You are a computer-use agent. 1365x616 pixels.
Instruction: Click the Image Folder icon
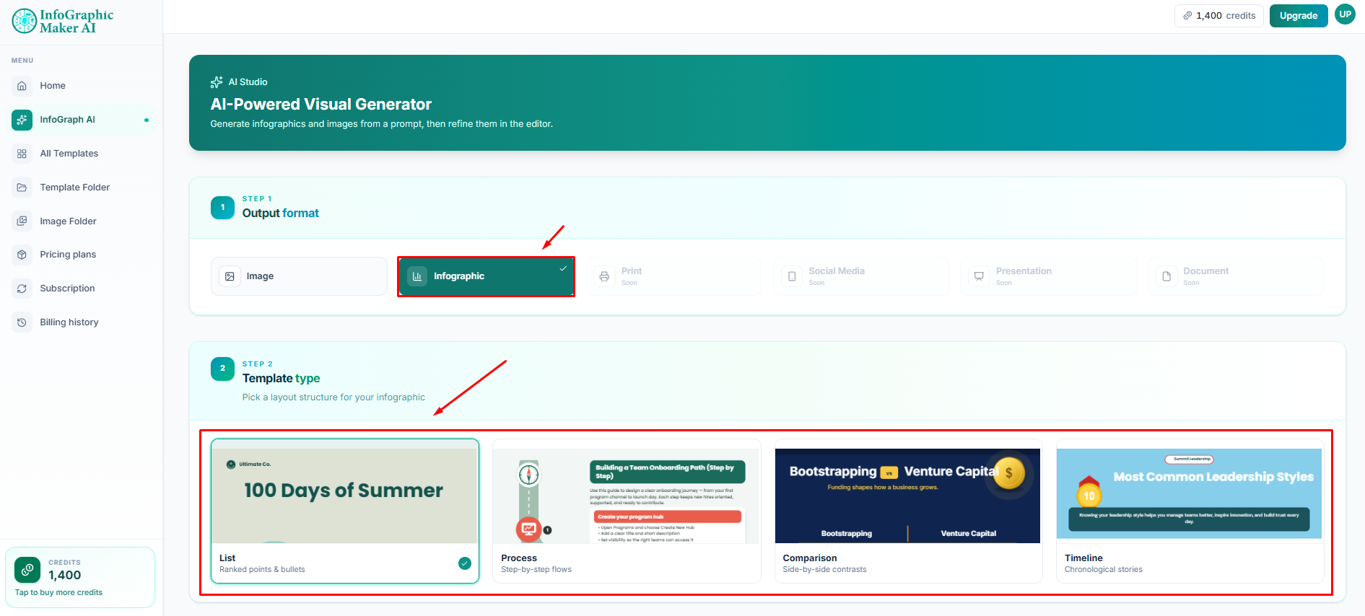(x=22, y=221)
